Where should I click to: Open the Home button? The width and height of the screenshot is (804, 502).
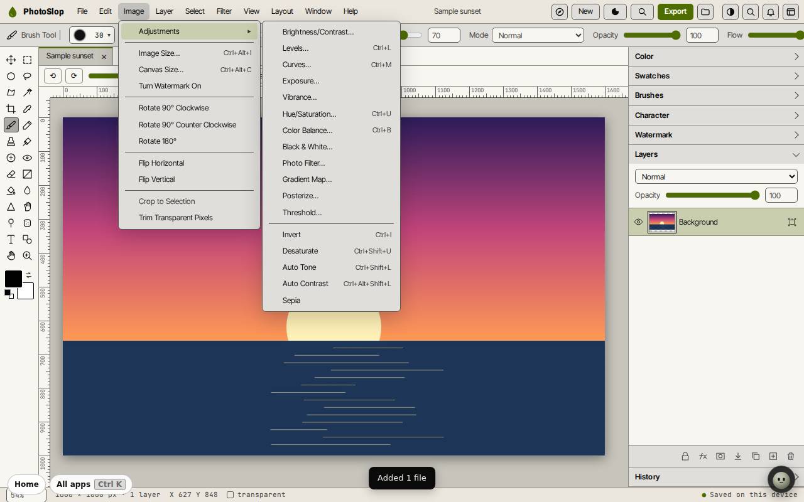(x=26, y=484)
